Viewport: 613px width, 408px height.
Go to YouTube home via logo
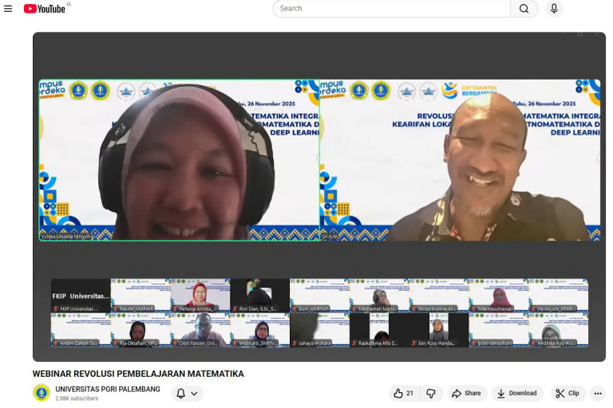pos(45,9)
